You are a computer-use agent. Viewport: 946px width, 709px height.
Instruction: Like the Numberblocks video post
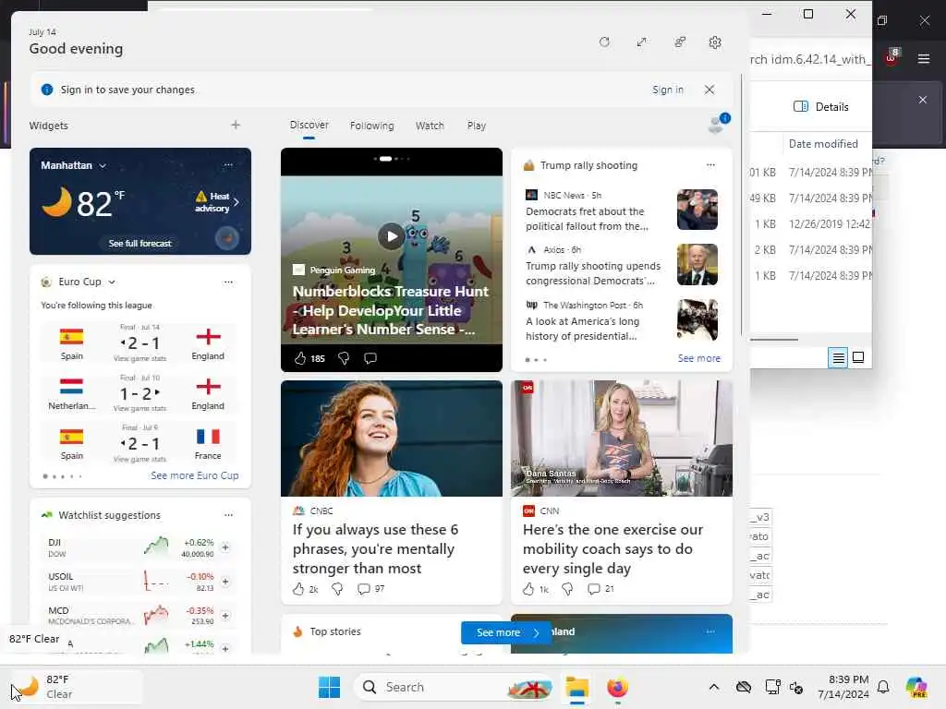[300, 359]
